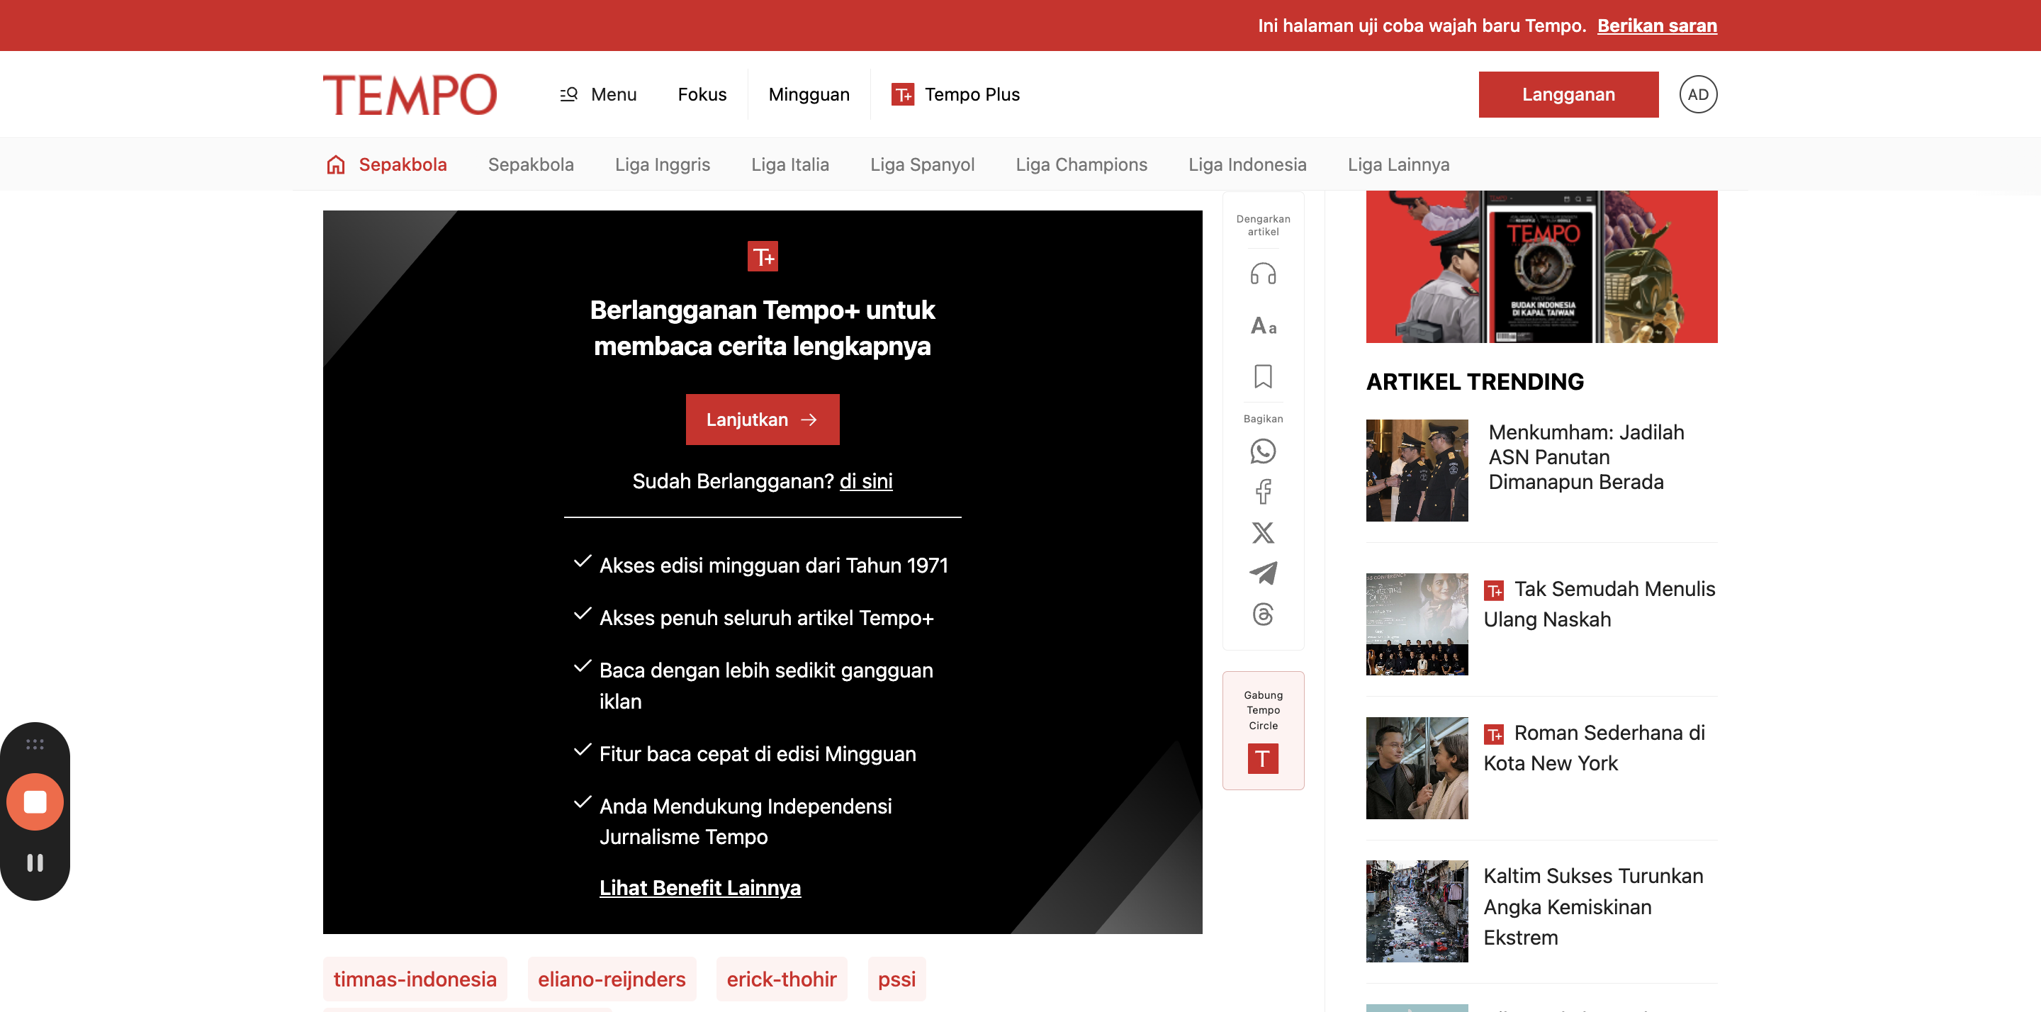Viewport: 2041px width, 1012px height.
Task: Open the Mingguan menu item
Action: 809,94
